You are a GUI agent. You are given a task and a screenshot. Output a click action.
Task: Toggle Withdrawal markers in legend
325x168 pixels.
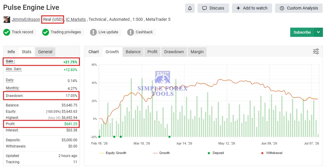pyautogui.click(x=272, y=153)
